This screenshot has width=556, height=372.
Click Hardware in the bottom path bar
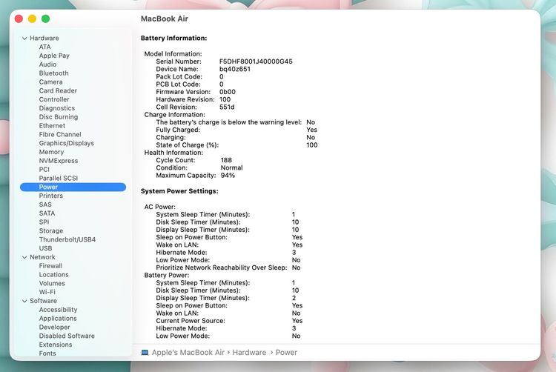point(249,353)
